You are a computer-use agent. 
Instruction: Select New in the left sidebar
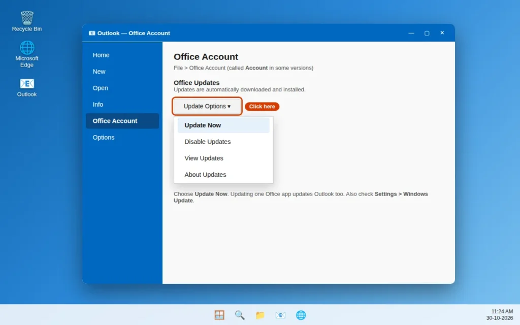click(x=122, y=72)
